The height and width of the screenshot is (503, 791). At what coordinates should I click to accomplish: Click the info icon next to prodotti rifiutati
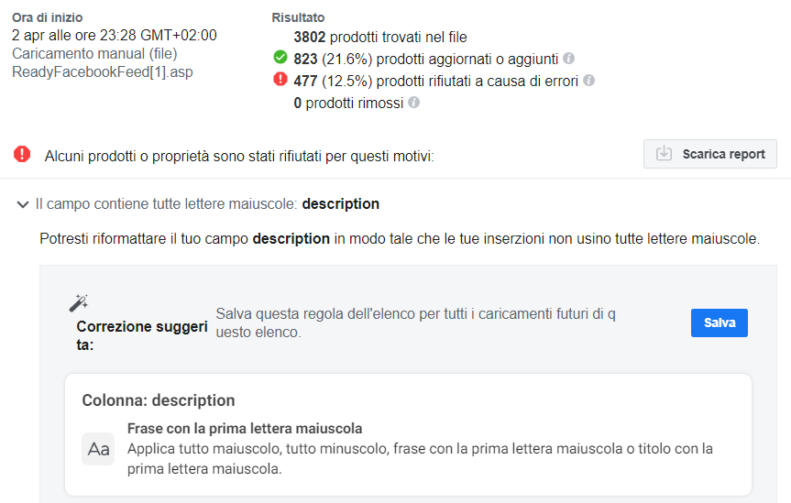tap(588, 81)
